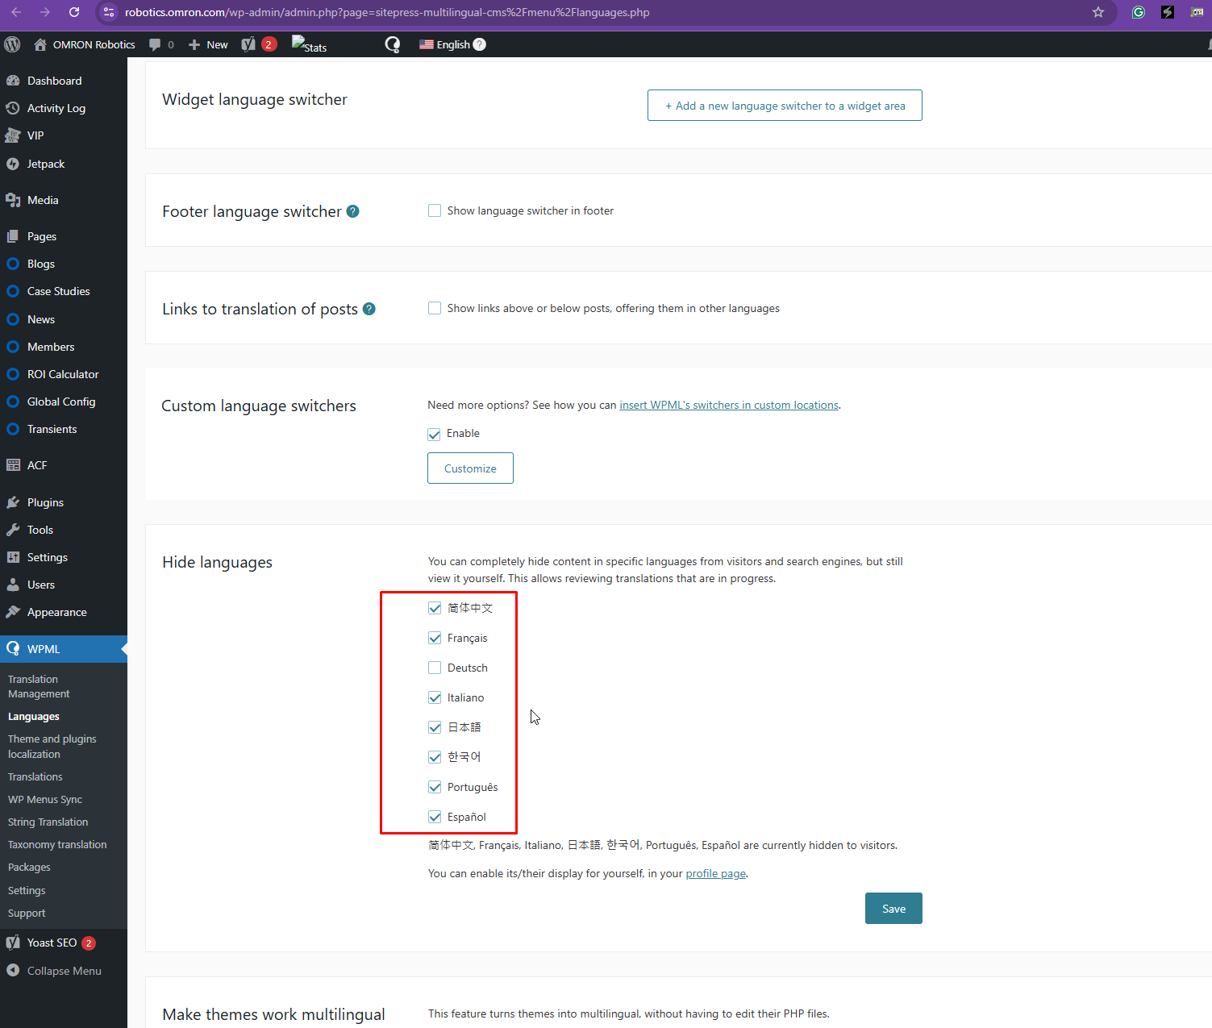Image resolution: width=1212 pixels, height=1028 pixels.
Task: Open the English language switcher
Action: coord(444,44)
